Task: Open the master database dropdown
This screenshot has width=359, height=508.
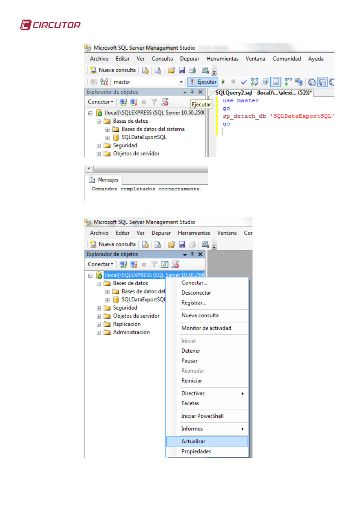Action: tap(181, 82)
